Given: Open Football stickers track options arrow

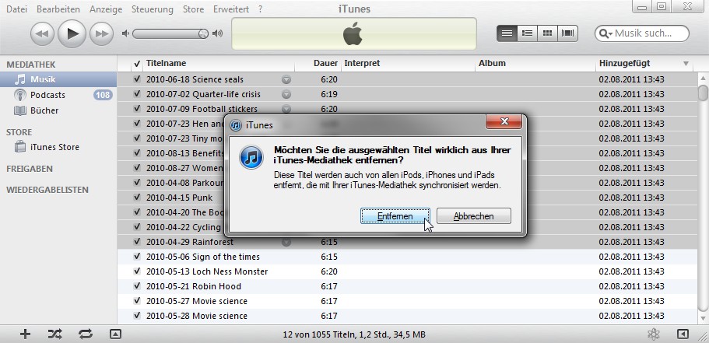Looking at the screenshot, I should click(286, 109).
